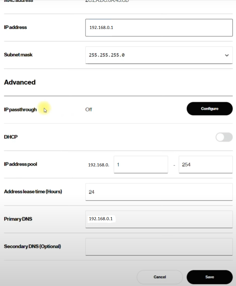This screenshot has height=286, width=236.
Task: Click the Address lease time (Hours) label
Action: click(x=33, y=192)
